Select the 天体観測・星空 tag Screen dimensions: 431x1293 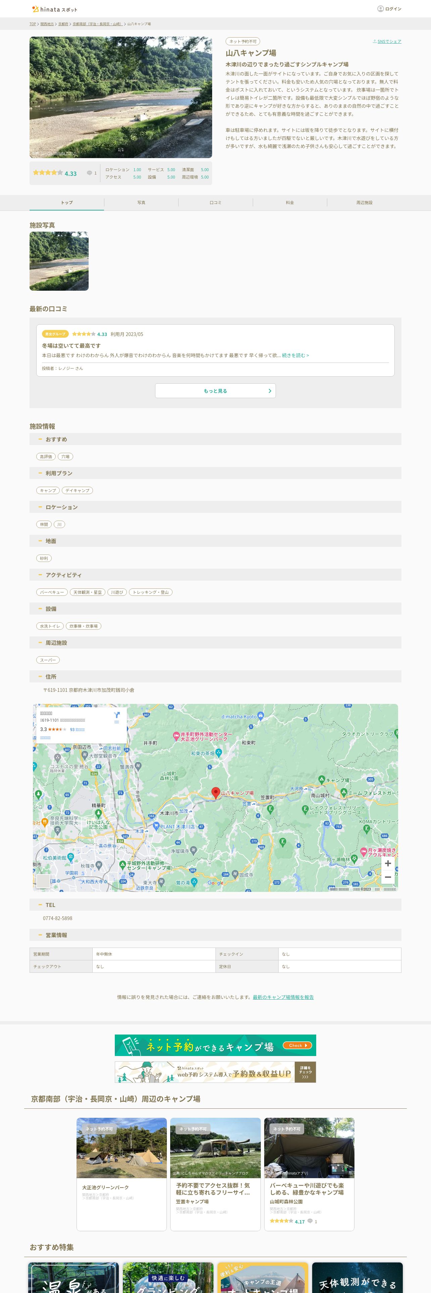tap(87, 592)
